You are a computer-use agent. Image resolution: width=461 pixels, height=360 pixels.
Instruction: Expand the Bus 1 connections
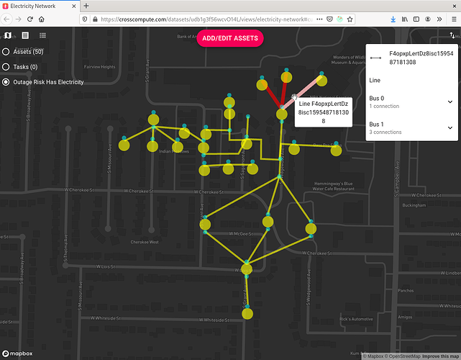coord(449,127)
